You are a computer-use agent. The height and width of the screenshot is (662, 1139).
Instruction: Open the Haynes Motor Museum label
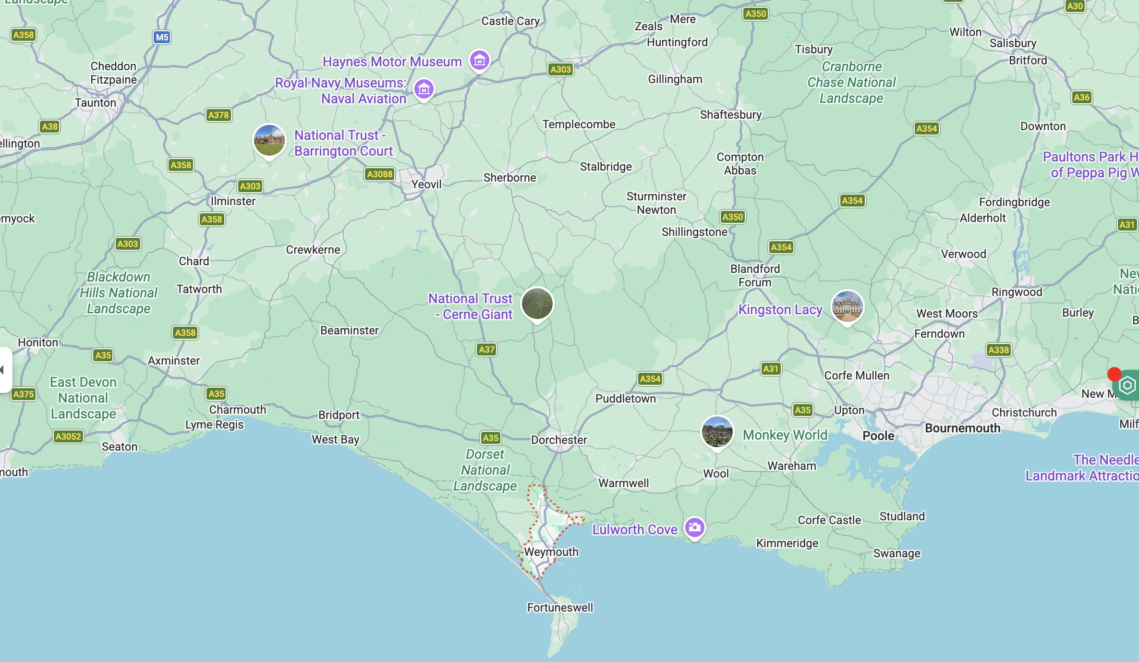point(392,61)
